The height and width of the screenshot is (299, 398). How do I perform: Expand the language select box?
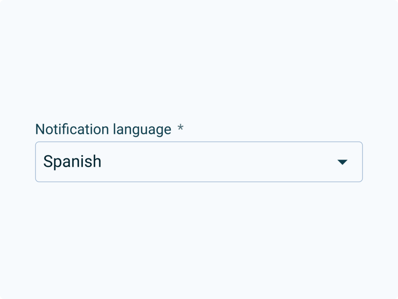pyautogui.click(x=199, y=162)
